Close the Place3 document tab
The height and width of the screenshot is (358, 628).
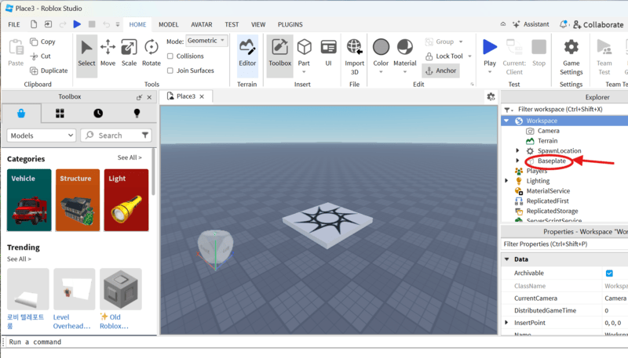(202, 96)
